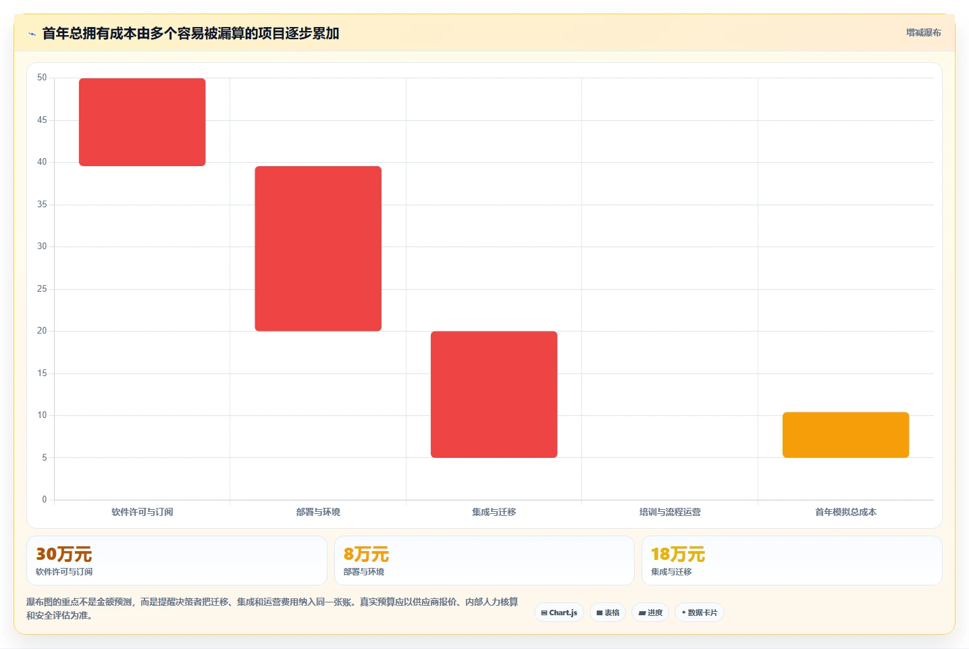The width and height of the screenshot is (969, 649).
Task: Select the 30万元 data card
Action: click(x=177, y=561)
